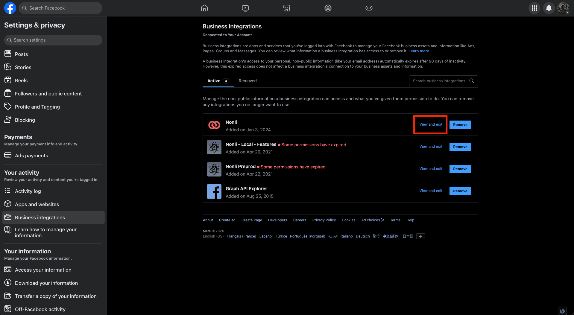This screenshot has width=574, height=315.
Task: Open the Careers footer link
Action: [300, 220]
